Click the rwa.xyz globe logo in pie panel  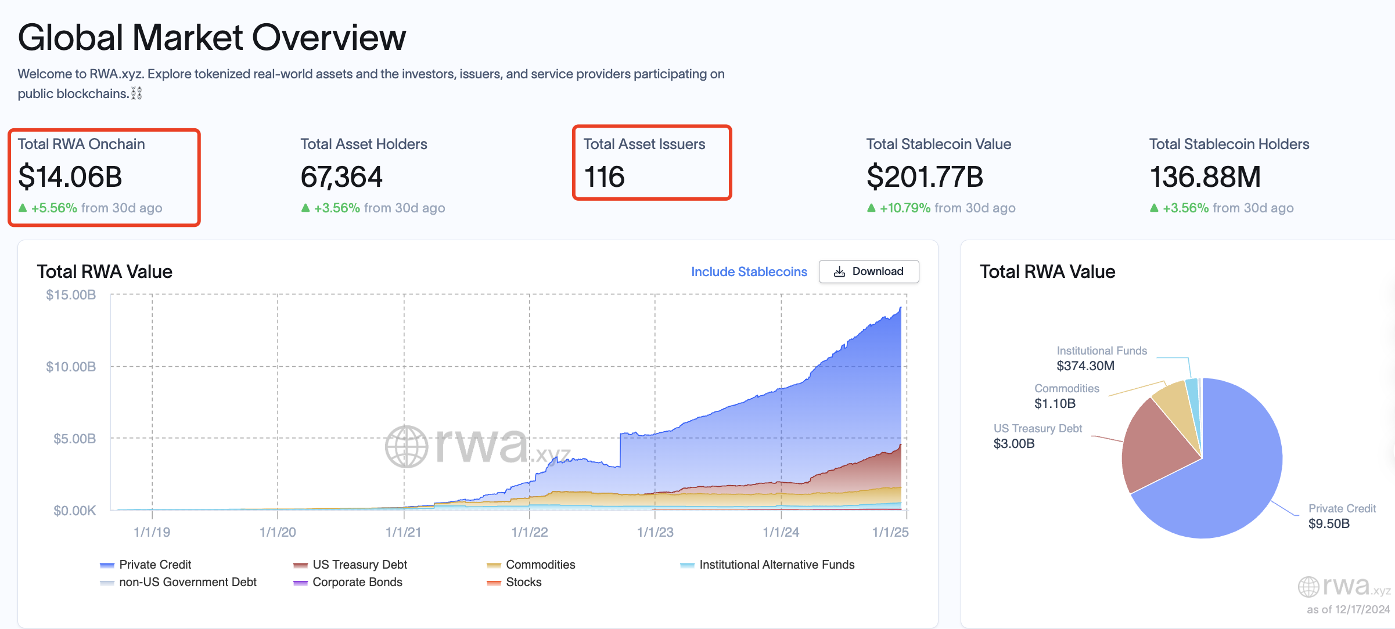coord(1308,587)
